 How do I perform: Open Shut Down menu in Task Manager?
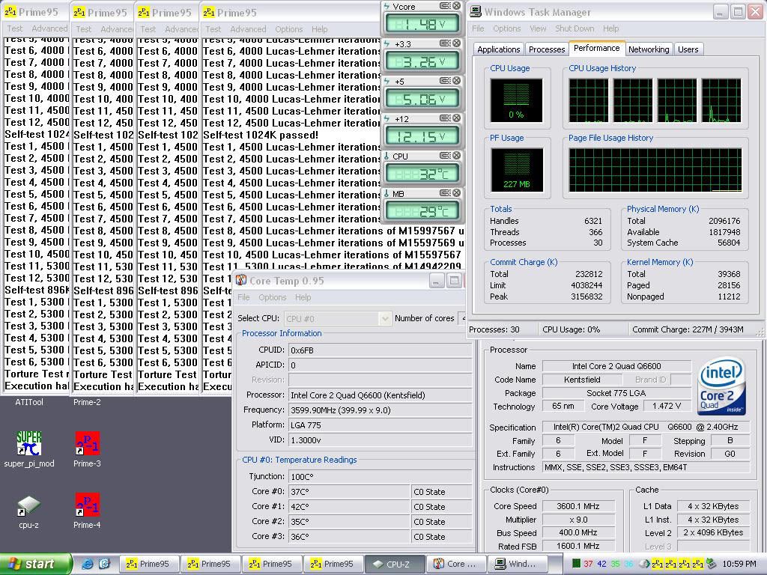tap(575, 28)
